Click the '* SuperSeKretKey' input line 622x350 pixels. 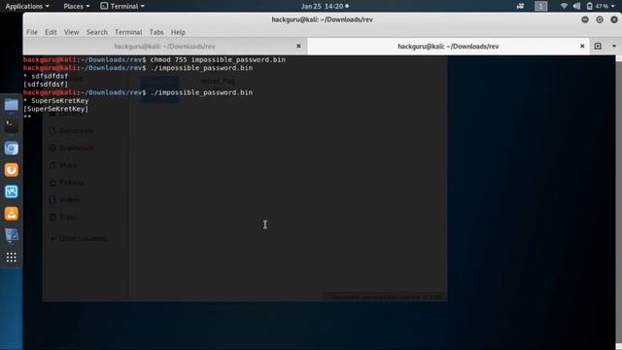click(x=56, y=100)
